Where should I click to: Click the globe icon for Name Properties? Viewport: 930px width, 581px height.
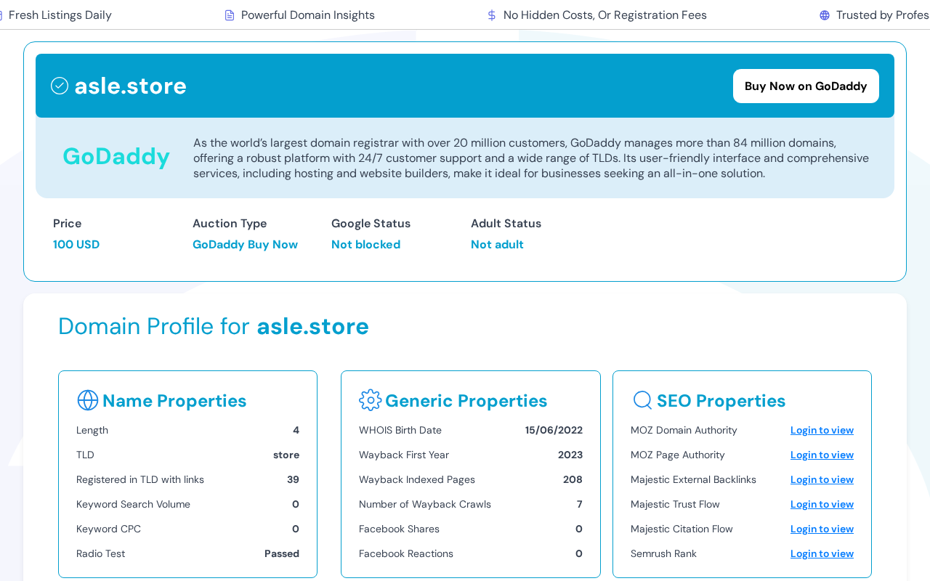click(87, 400)
